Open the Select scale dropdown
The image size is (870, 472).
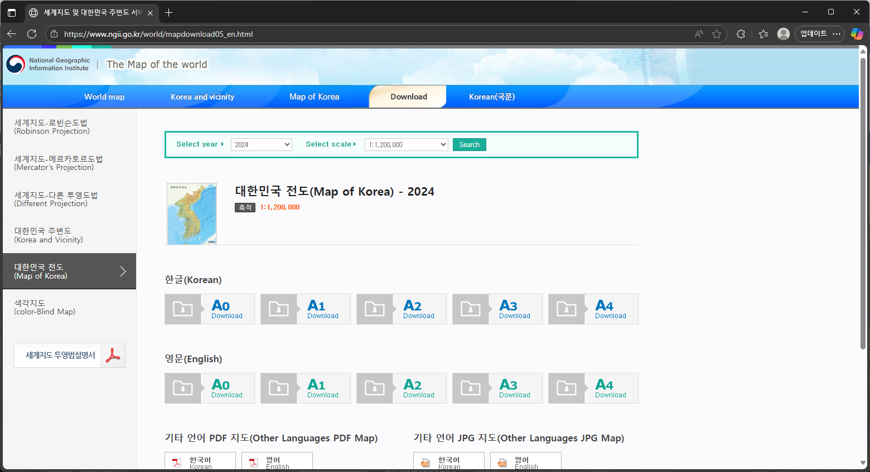click(407, 145)
